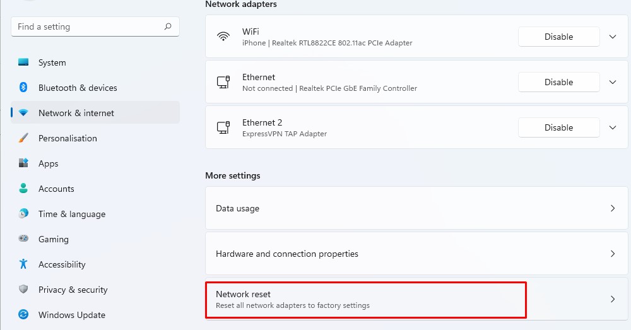Open Windows Update page
631x330 pixels.
pos(95,315)
